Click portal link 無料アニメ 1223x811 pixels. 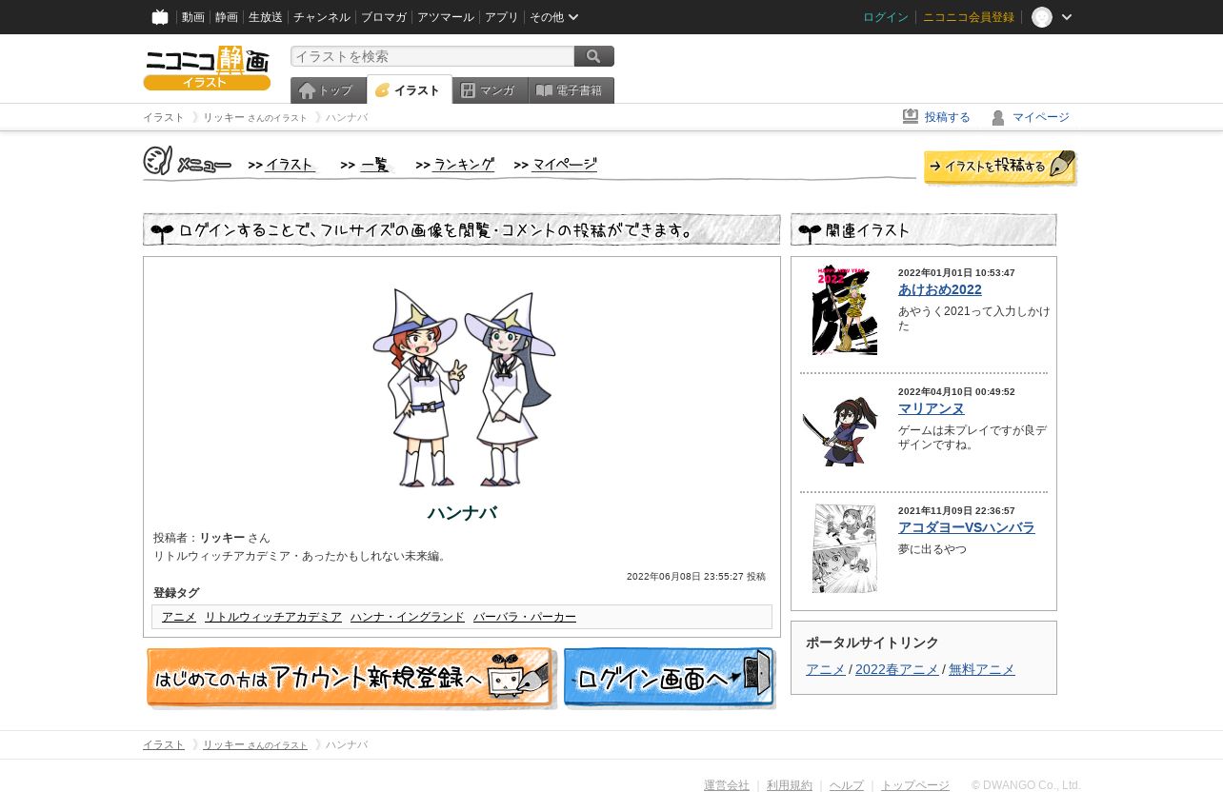[982, 669]
